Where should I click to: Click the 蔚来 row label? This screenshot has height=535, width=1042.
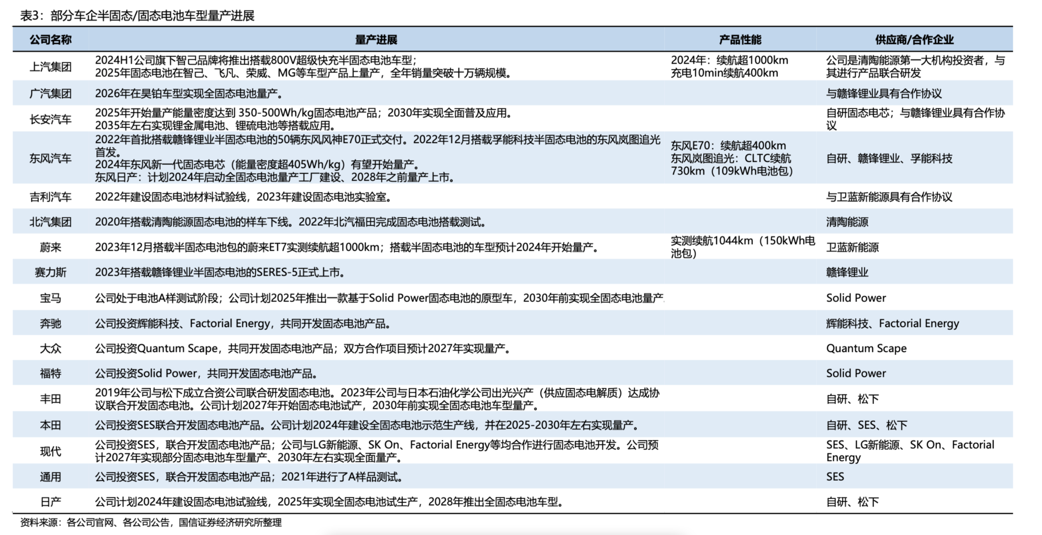(x=51, y=247)
